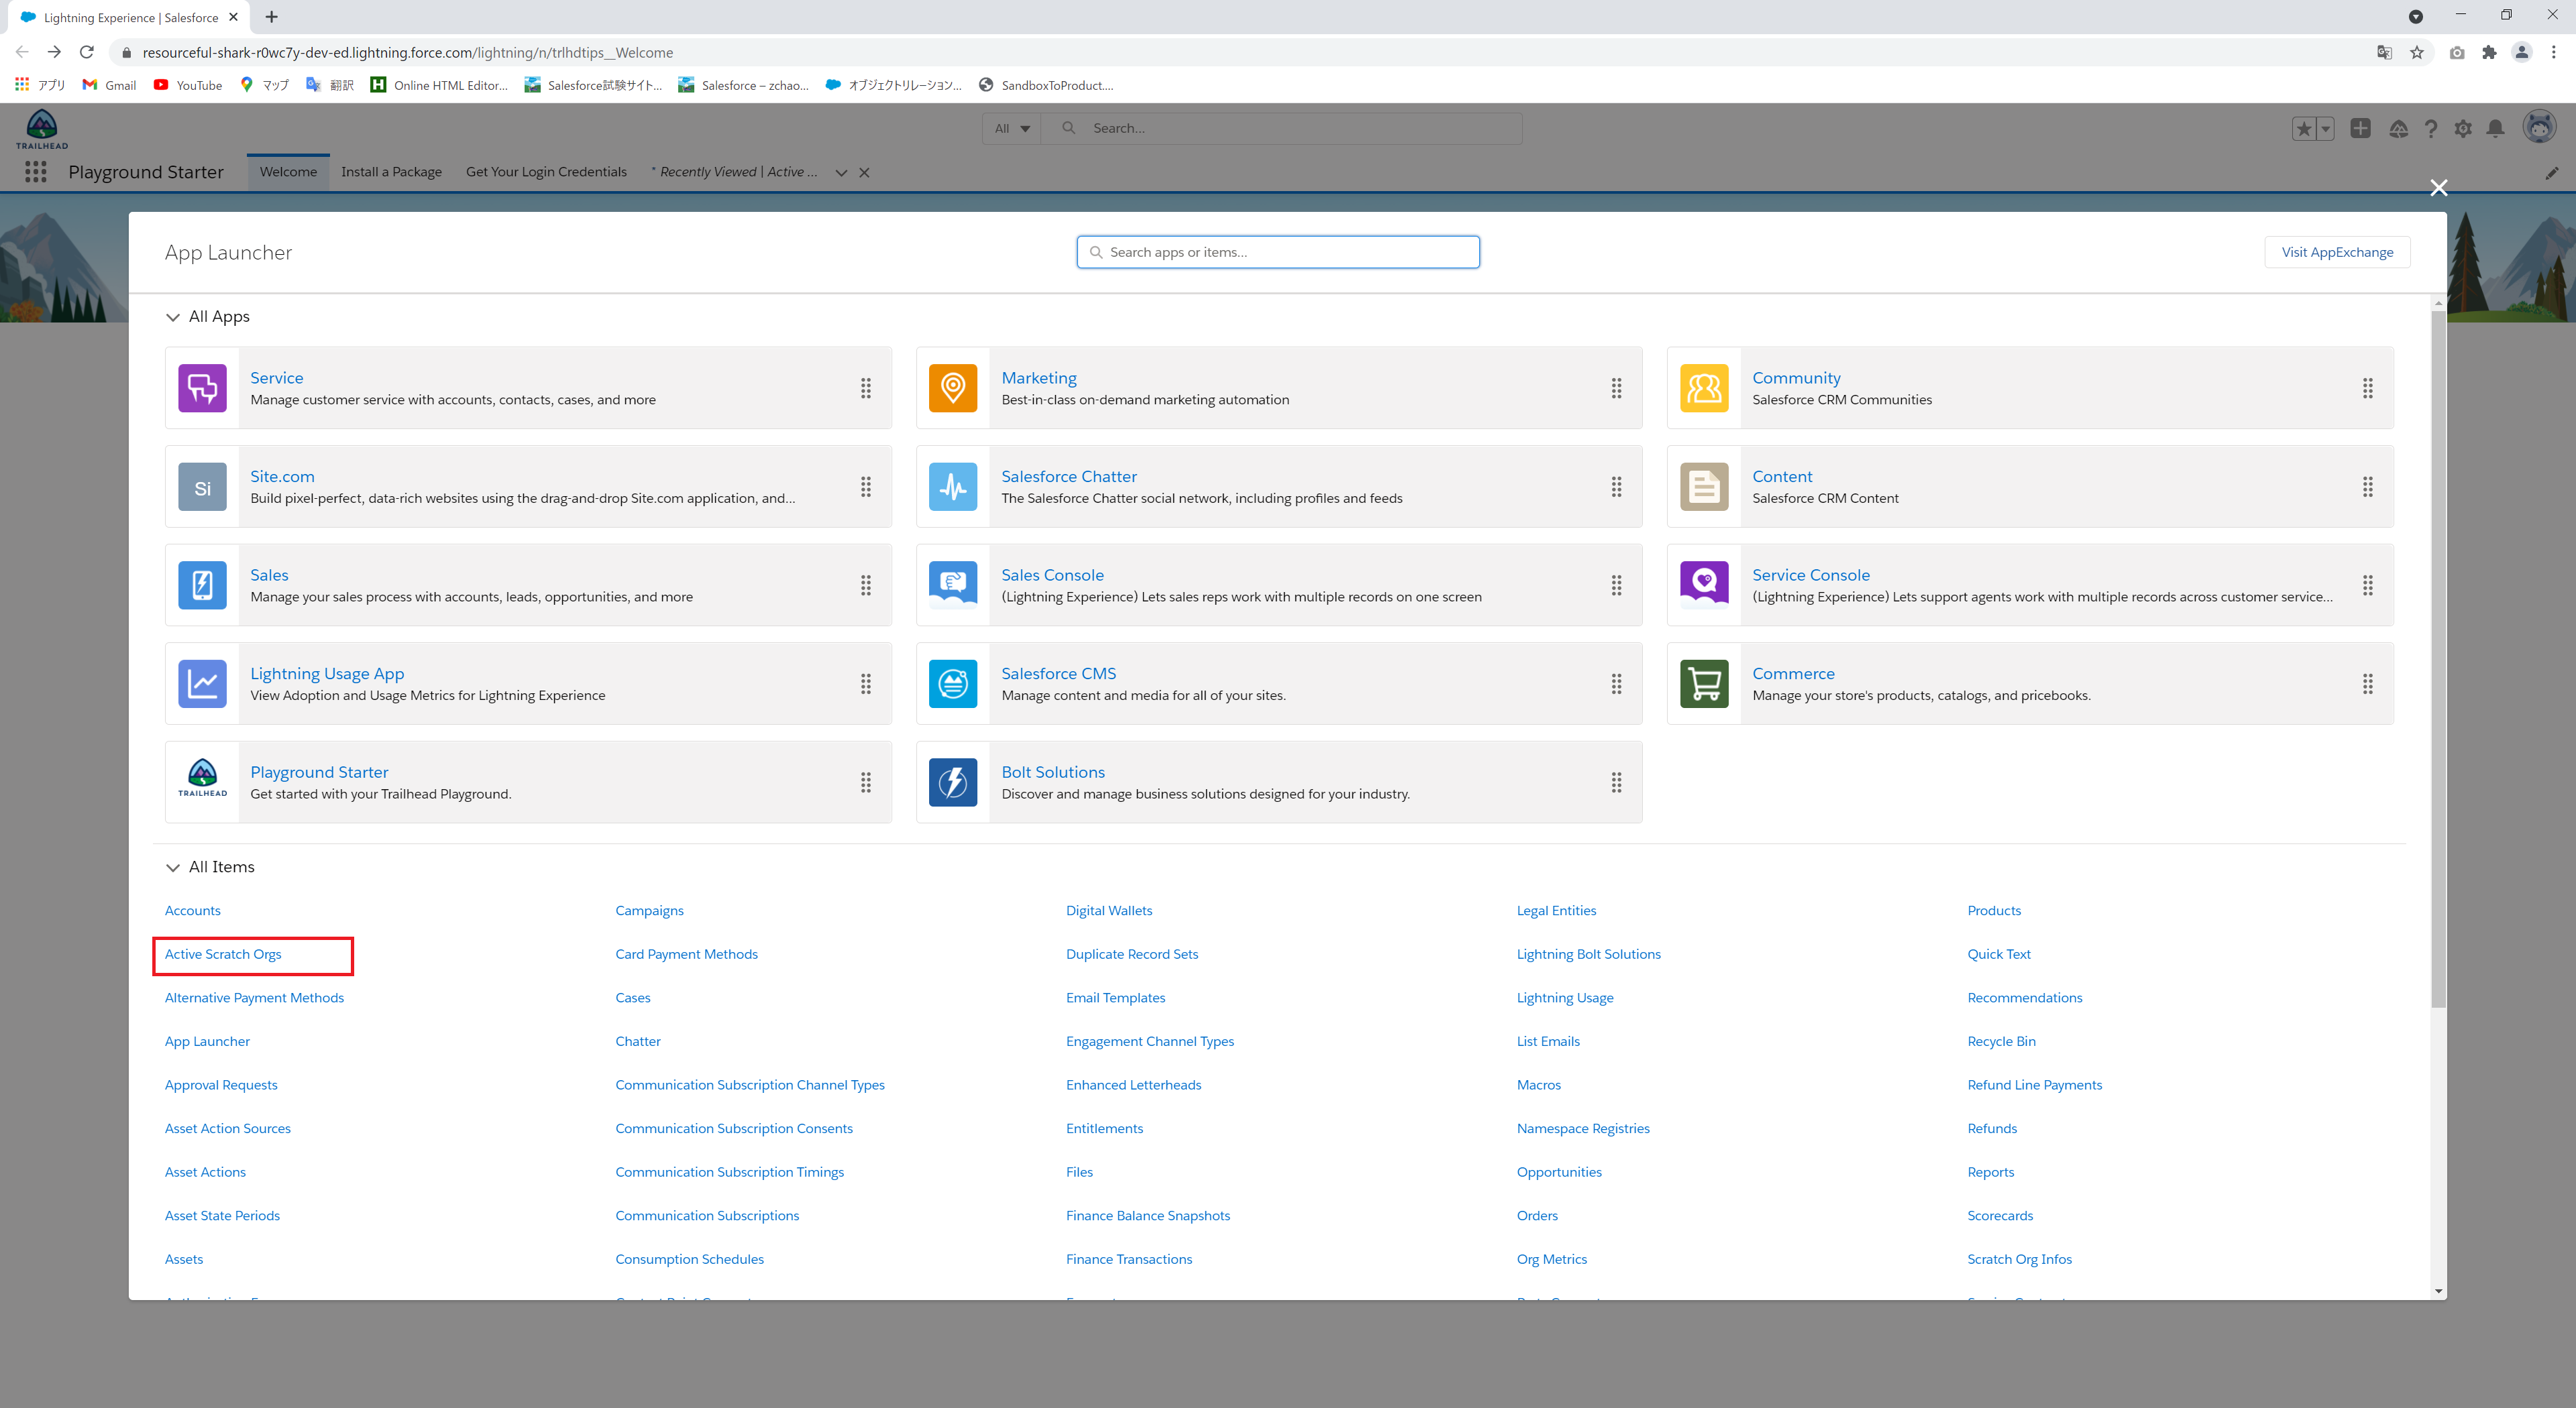Open the Recently Viewed tab dropdown chevron
Screen dimensions: 2576x1408
click(841, 173)
